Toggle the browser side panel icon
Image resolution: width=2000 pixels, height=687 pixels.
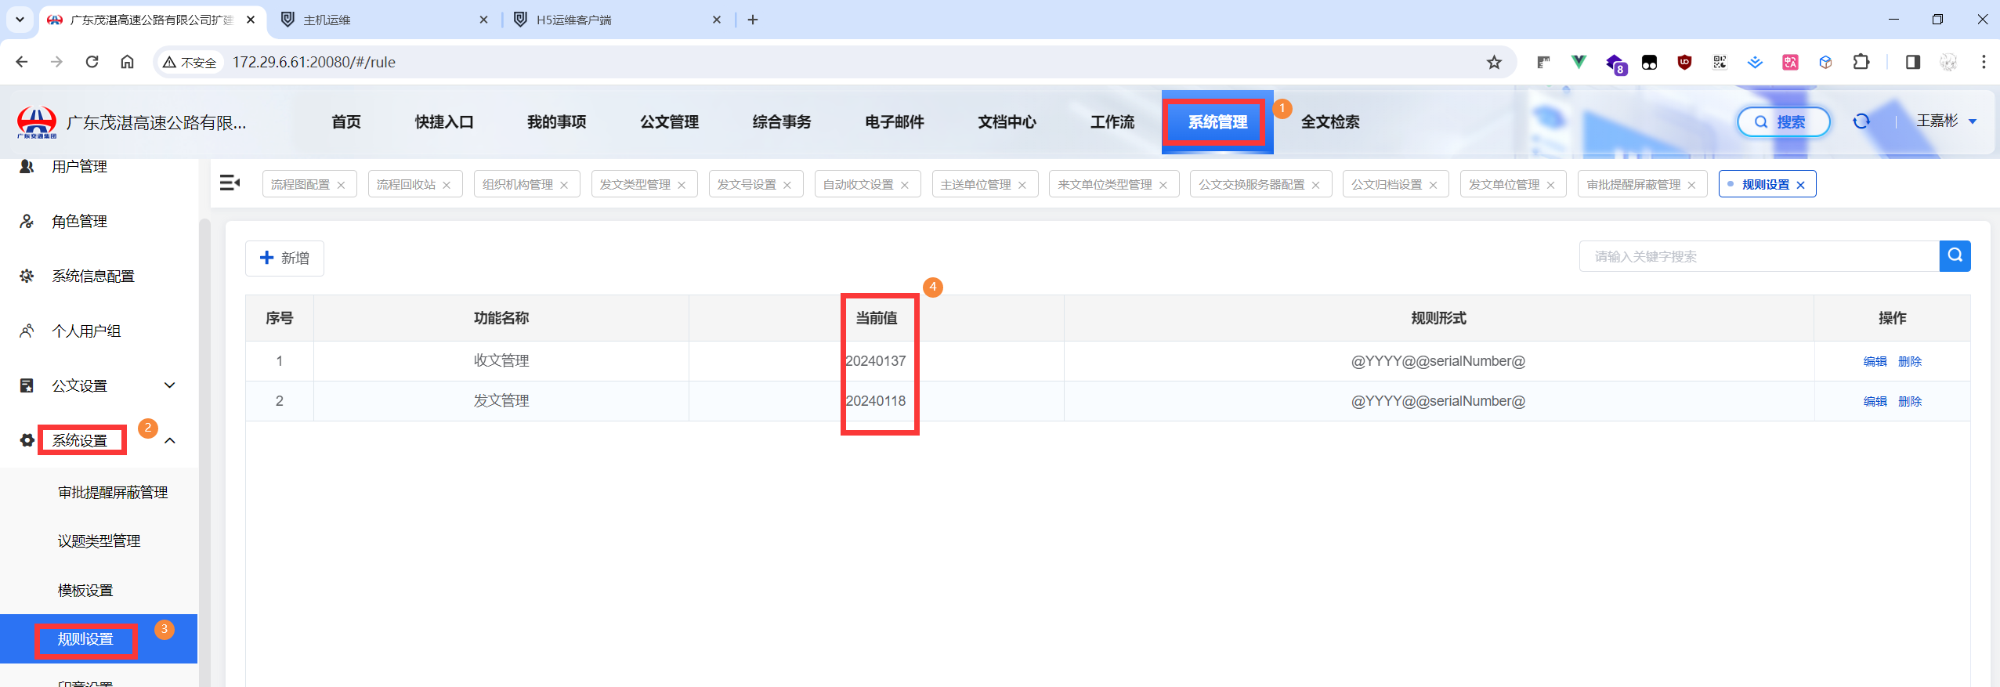[1913, 62]
